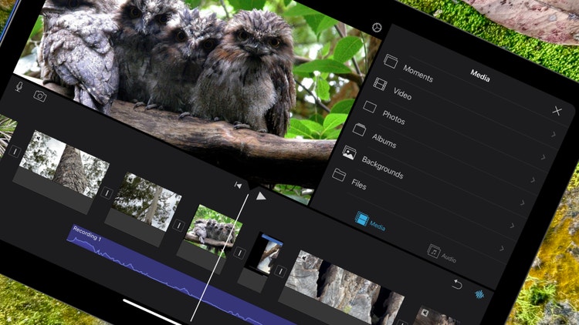This screenshot has height=325, width=579.
Task: Open Moments in the Media list
Action: click(x=417, y=72)
